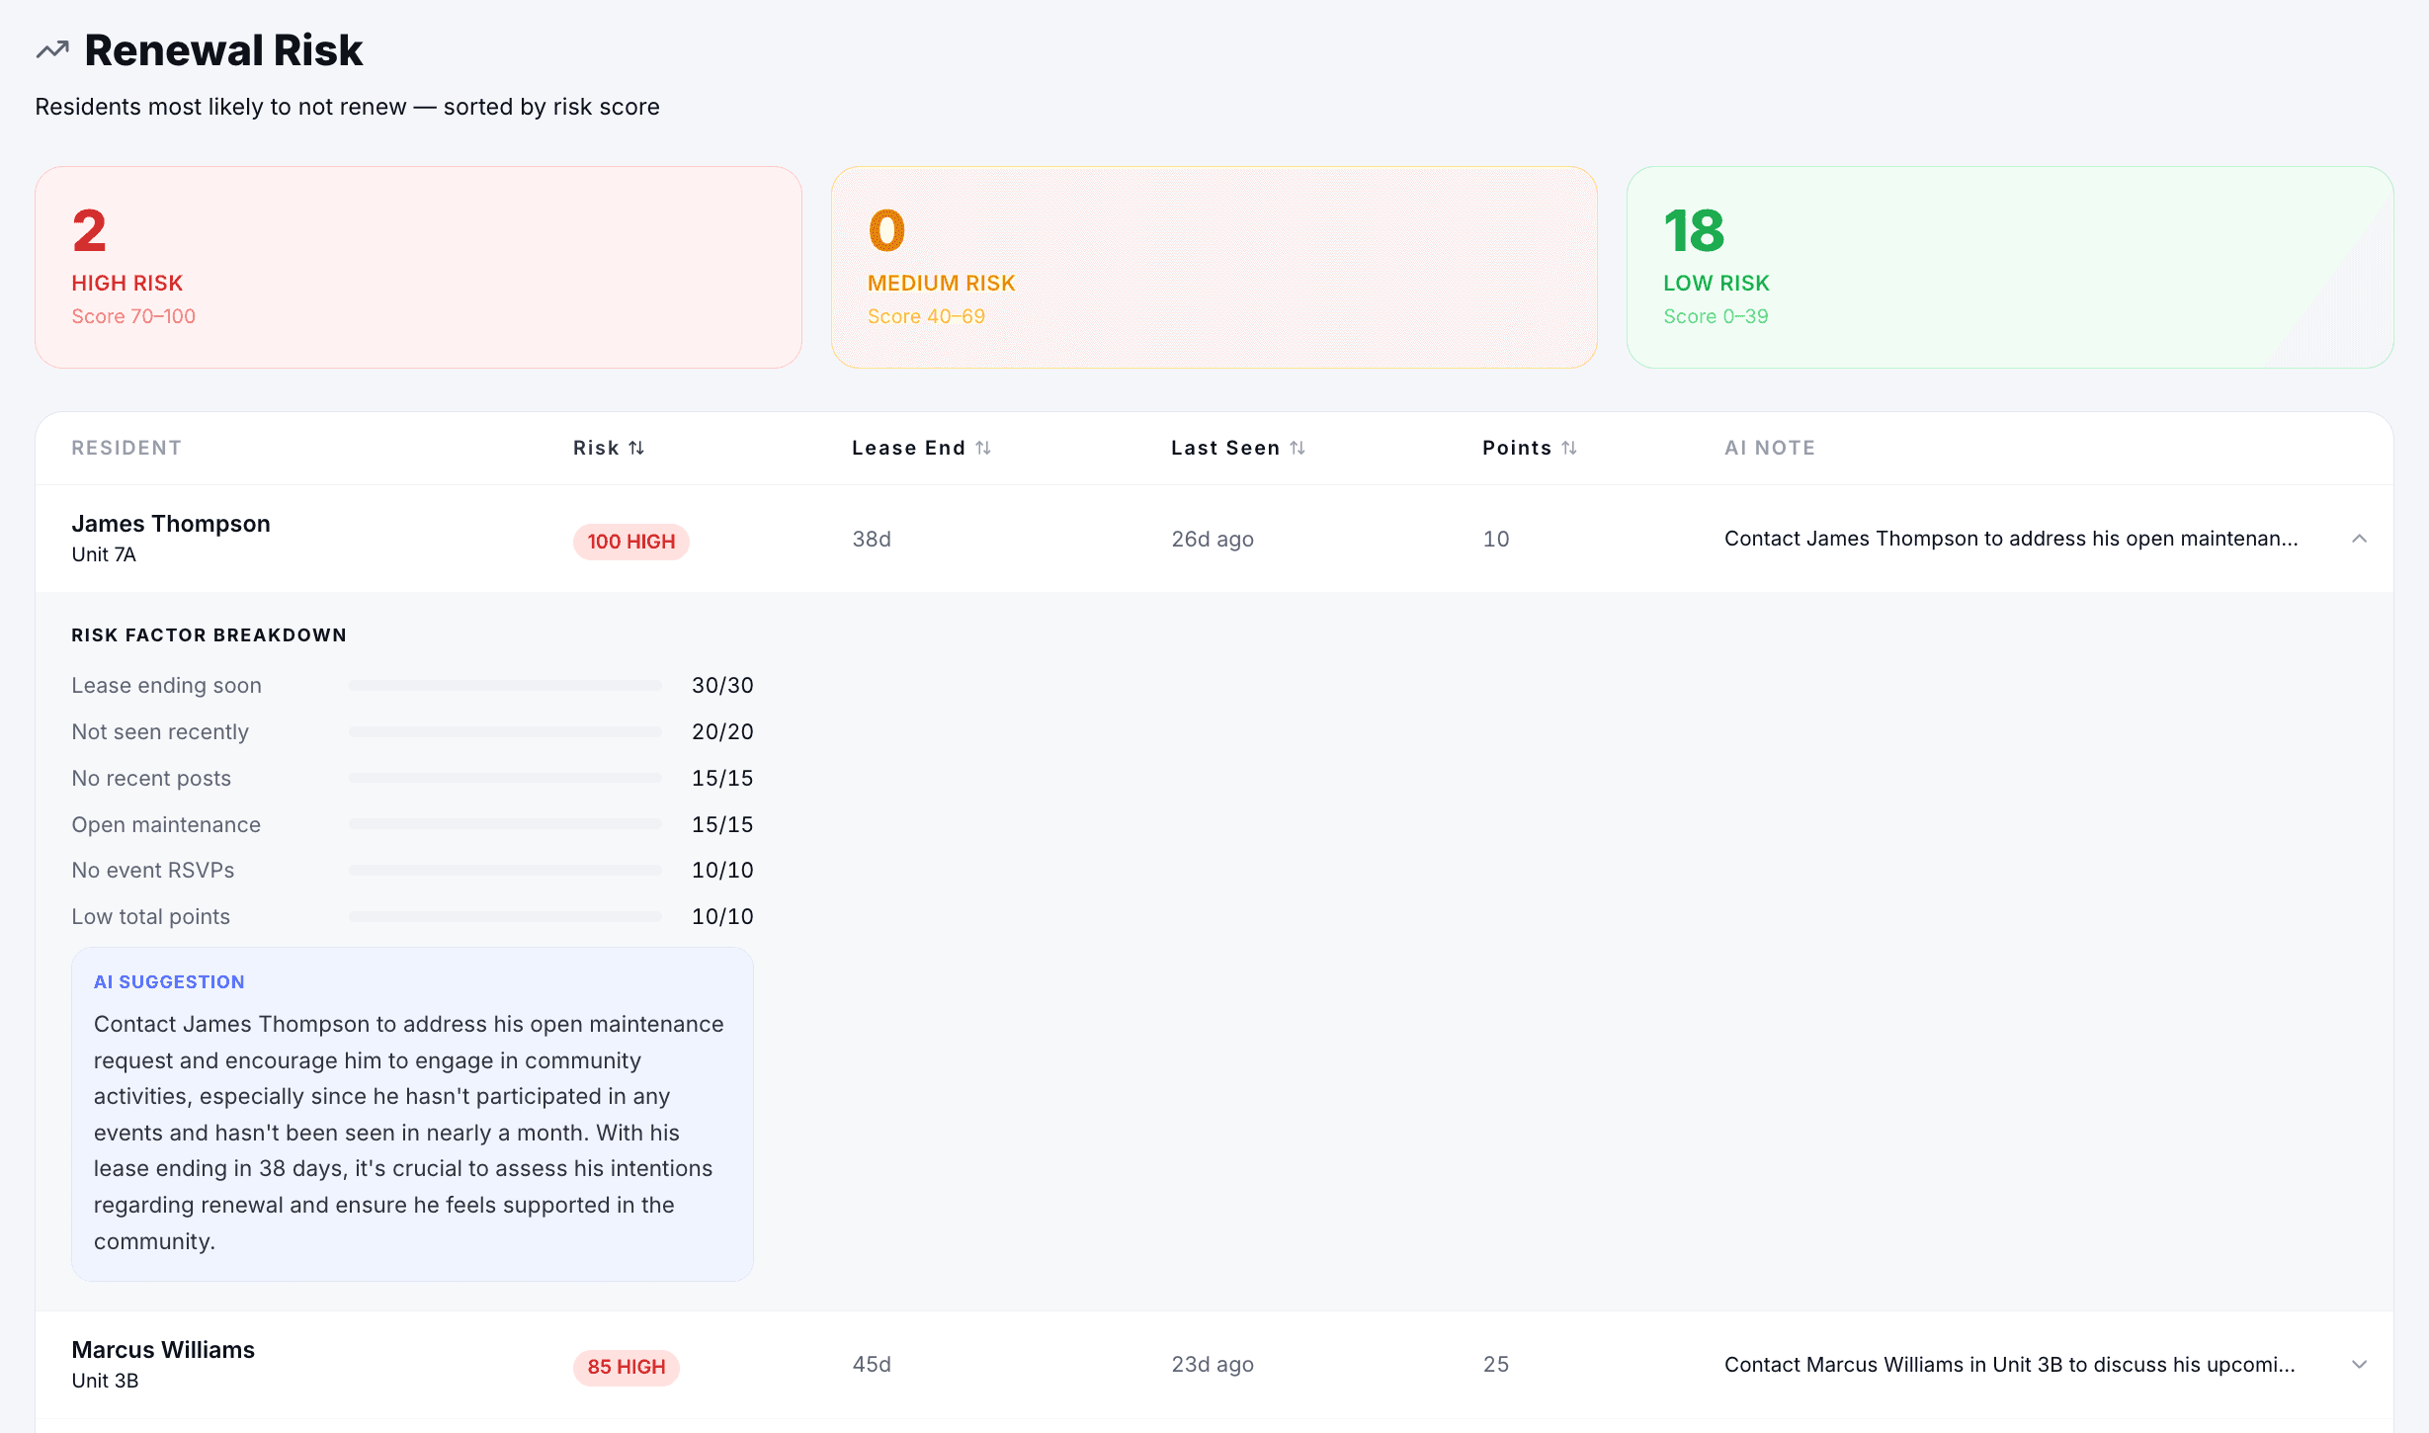
Task: Click the AI Suggestion heading
Action: pyautogui.click(x=169, y=981)
